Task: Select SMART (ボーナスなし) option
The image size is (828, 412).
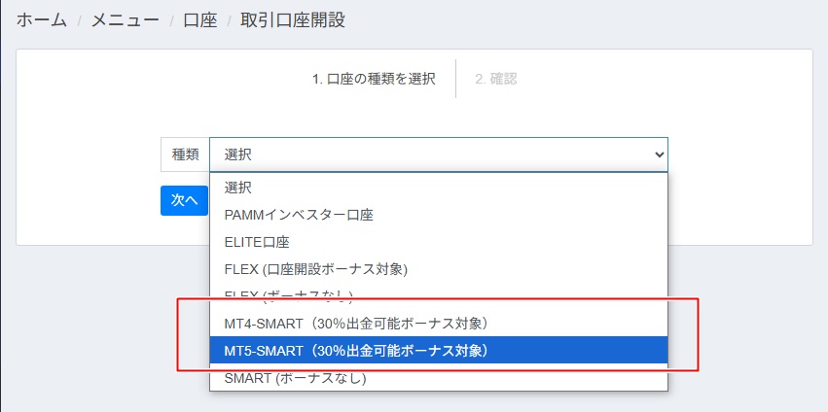Action: [x=438, y=378]
